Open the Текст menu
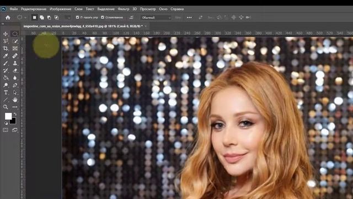Viewport: 353px width, 199px height. [90, 9]
